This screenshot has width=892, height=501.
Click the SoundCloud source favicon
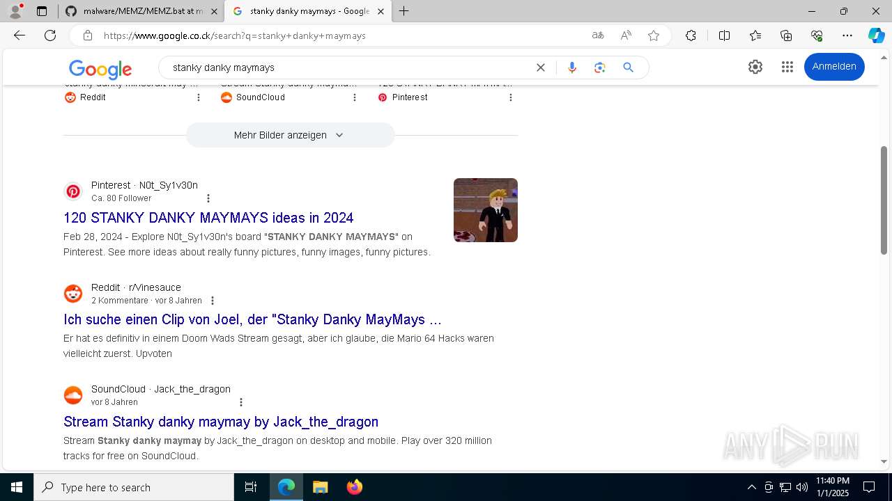click(x=73, y=395)
